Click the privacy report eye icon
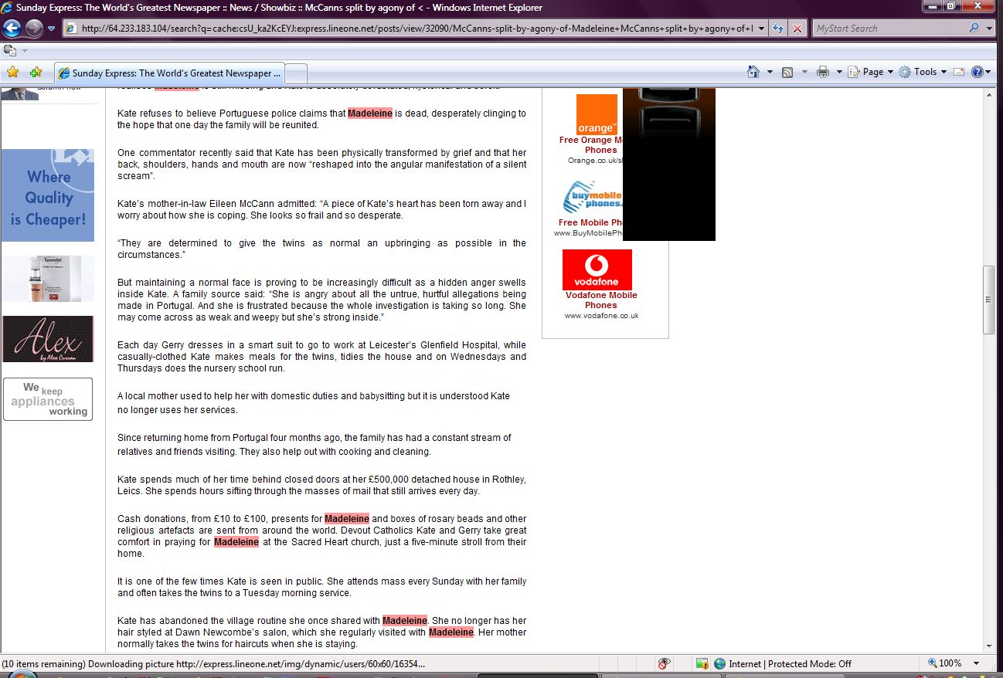Image resolution: width=1003 pixels, height=678 pixels. click(663, 663)
